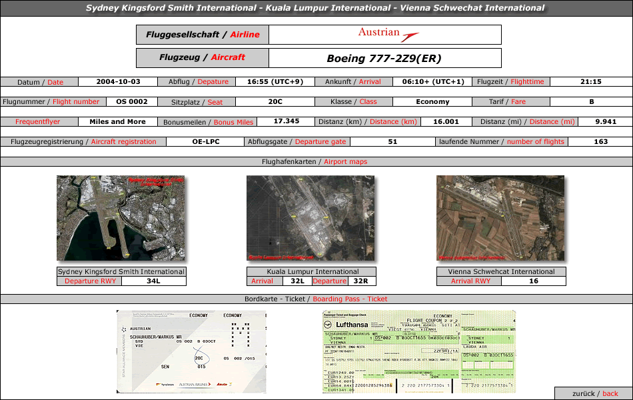This screenshot has width=633, height=400.
Task: Click the red Frequentflyer label
Action: pyautogui.click(x=37, y=121)
